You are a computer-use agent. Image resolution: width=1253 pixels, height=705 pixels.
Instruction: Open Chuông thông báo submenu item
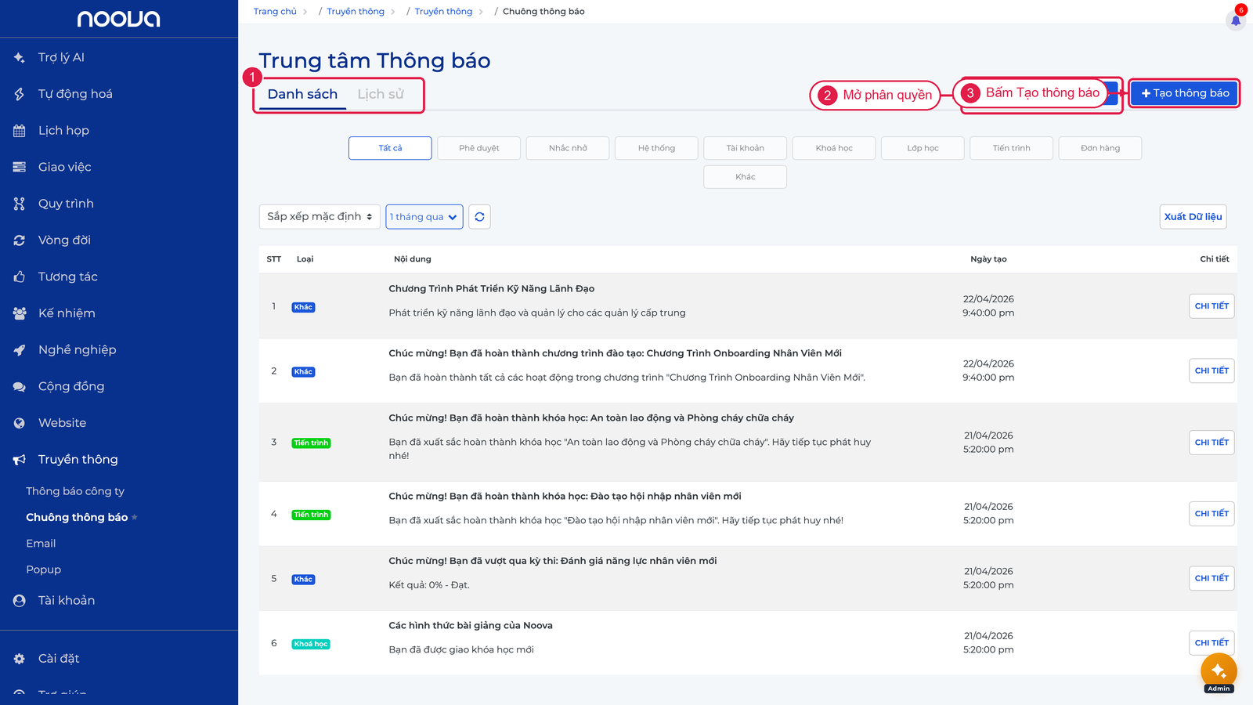pyautogui.click(x=77, y=517)
